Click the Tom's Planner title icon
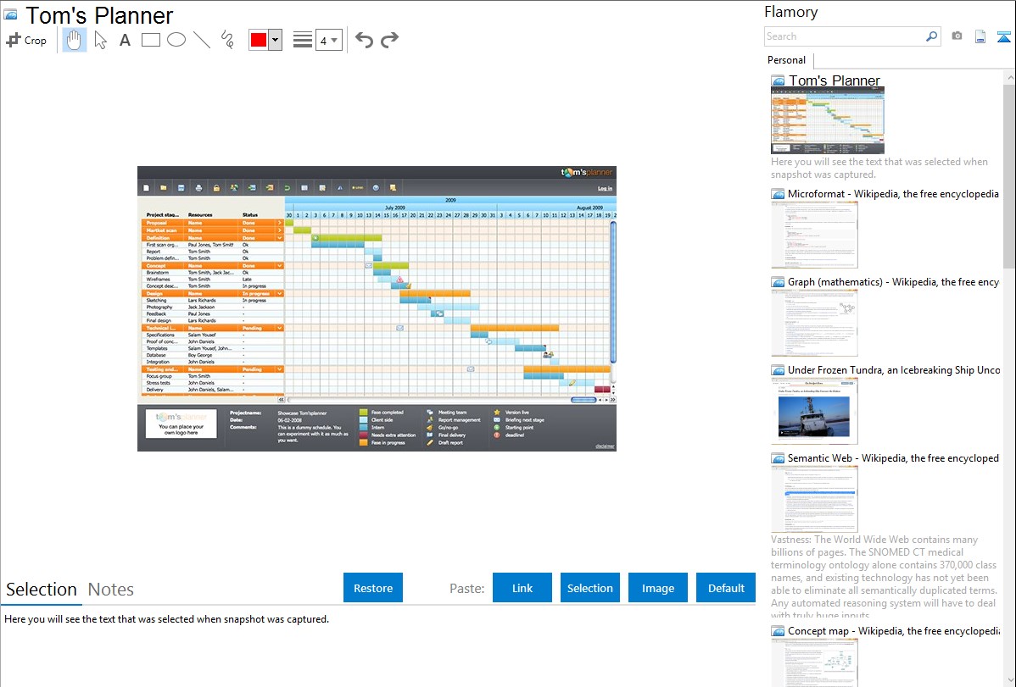 click(10, 14)
